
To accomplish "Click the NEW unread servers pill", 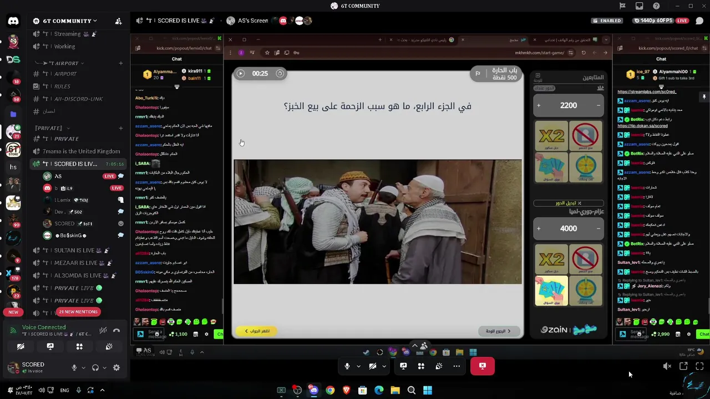I will (13, 312).
